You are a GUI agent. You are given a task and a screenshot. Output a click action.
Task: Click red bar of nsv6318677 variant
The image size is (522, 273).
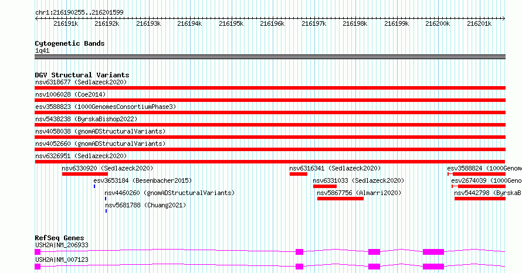click(270, 88)
